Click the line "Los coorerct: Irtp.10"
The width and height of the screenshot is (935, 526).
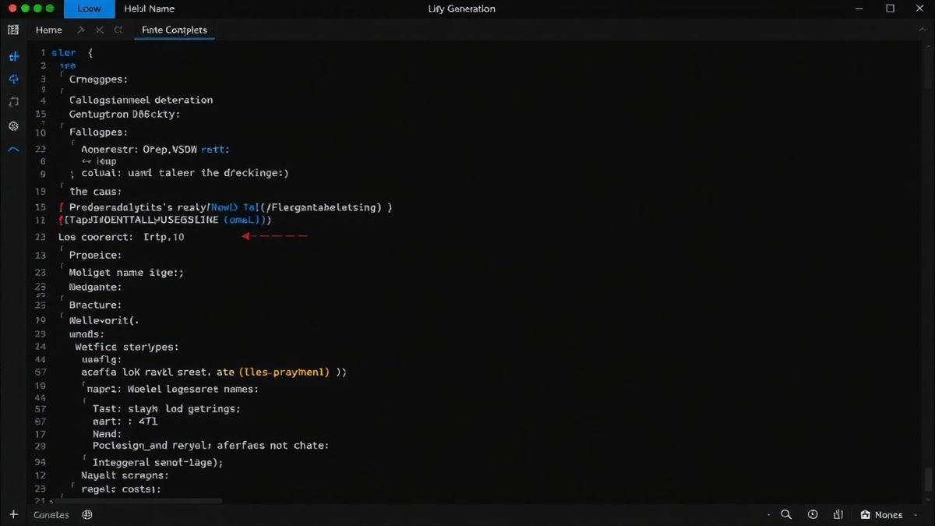[122, 236]
